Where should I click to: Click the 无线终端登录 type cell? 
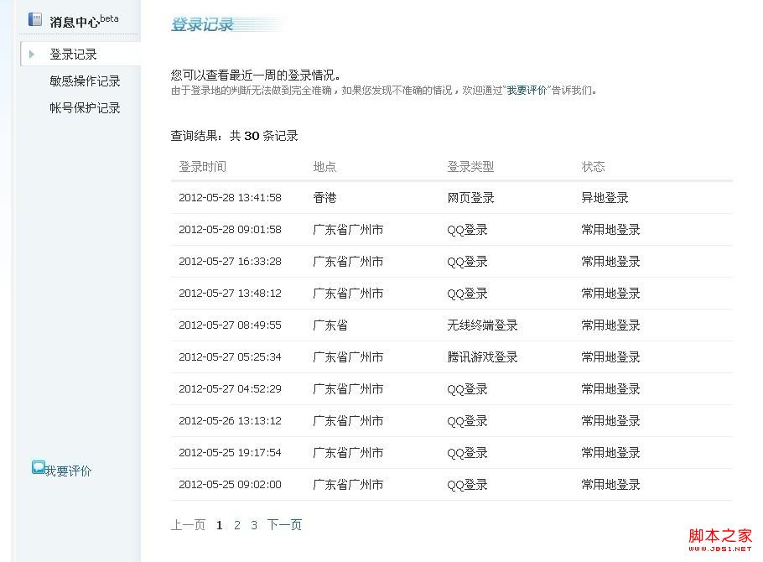point(482,325)
